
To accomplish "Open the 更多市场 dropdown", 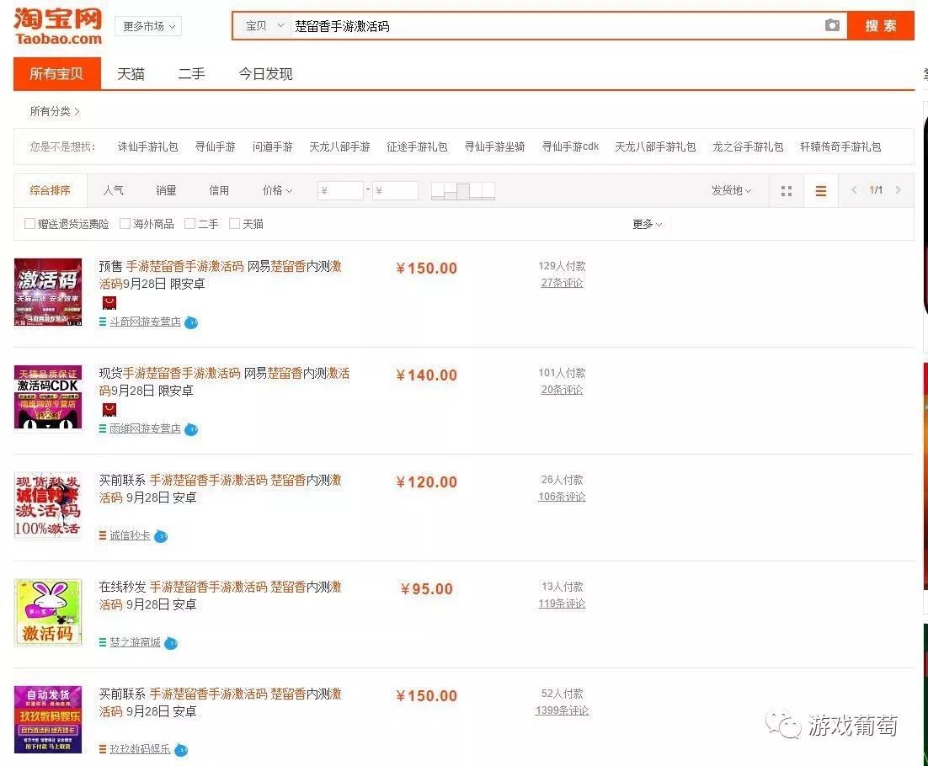I will tap(148, 26).
